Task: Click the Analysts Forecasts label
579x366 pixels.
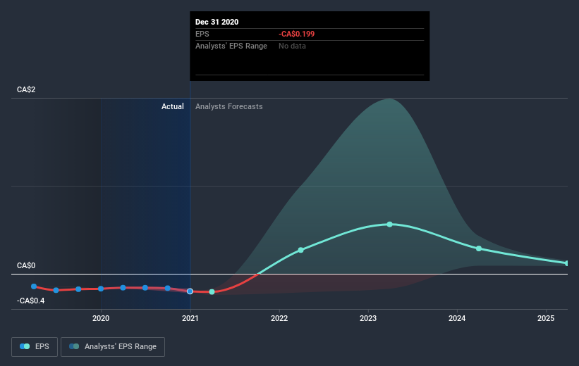Action: click(229, 106)
